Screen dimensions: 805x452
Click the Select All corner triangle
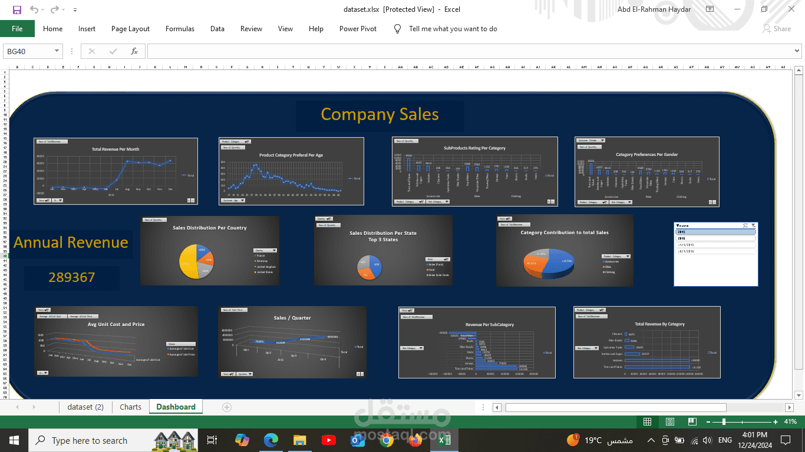coord(4,67)
